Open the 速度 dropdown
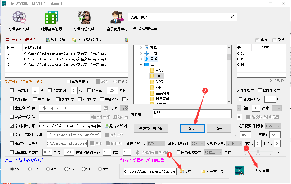The image size is (291, 184). 276,108
